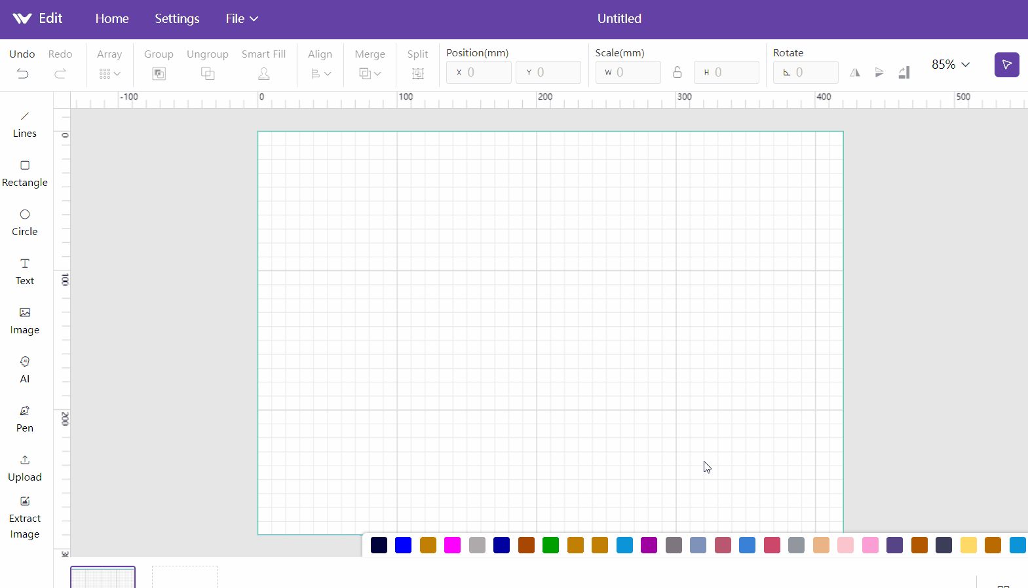Screen dimensions: 1028x588
Task: Open the Align options dropdown
Action: 320,73
